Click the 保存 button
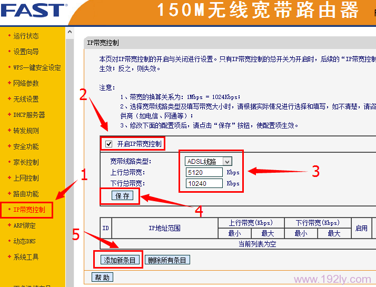 (x=122, y=196)
